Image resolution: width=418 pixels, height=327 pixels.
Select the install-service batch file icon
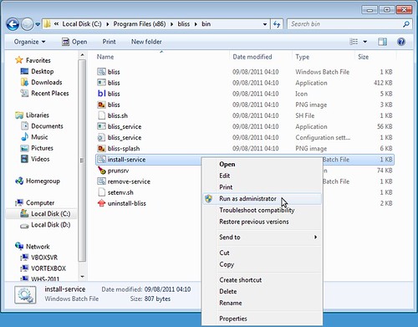101,160
